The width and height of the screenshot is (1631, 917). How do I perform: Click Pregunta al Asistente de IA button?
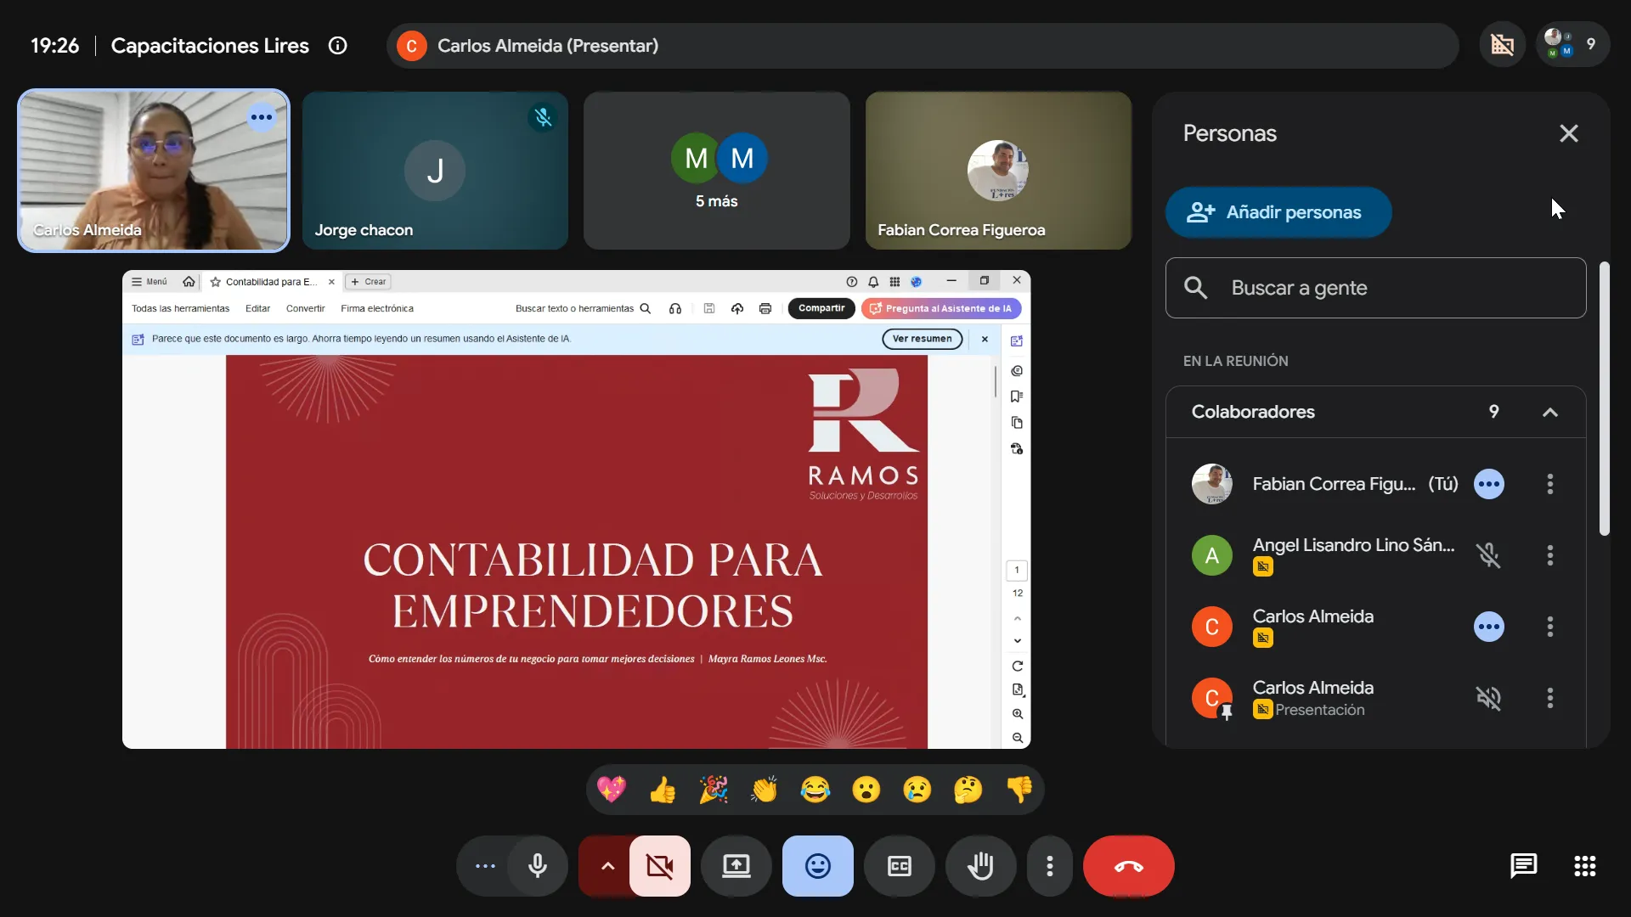[x=941, y=308]
